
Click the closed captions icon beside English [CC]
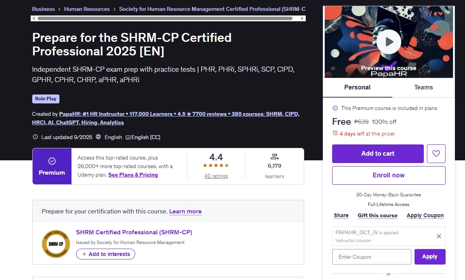click(x=128, y=137)
